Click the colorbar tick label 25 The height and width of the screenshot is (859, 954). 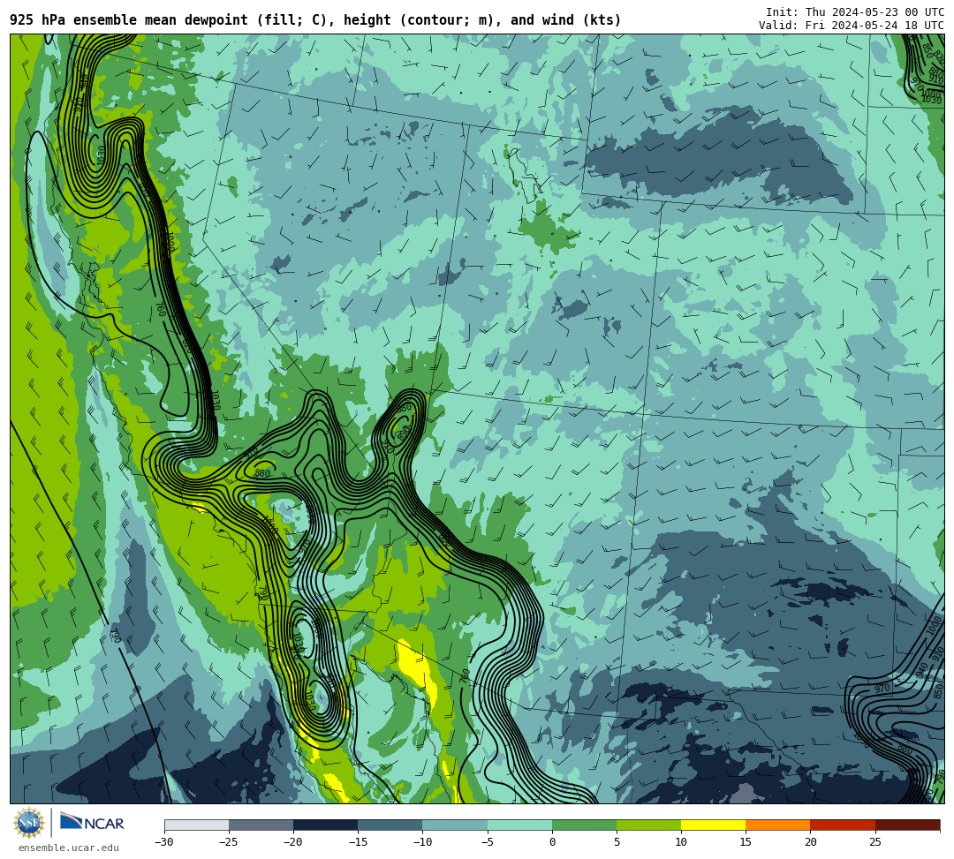pyautogui.click(x=874, y=842)
